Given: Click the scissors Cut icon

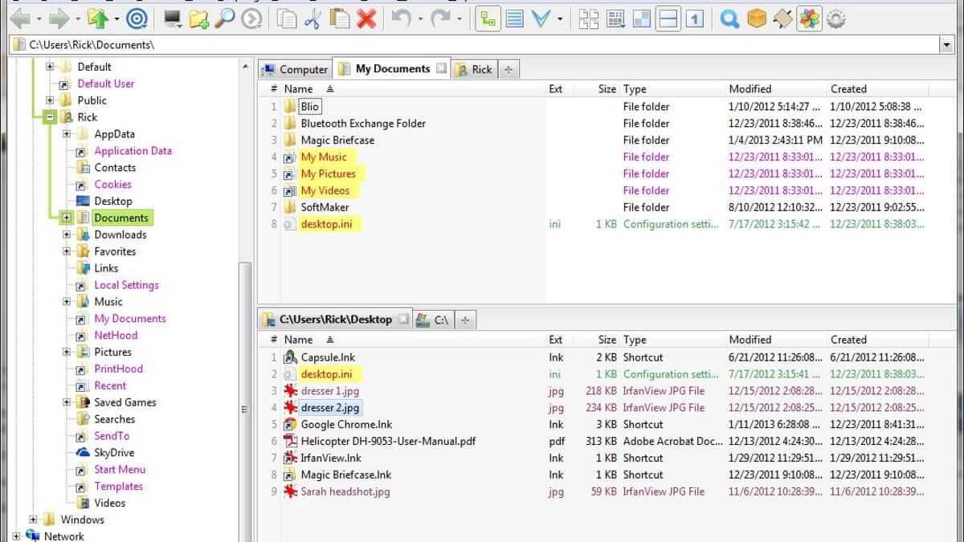Looking at the screenshot, I should tap(313, 18).
